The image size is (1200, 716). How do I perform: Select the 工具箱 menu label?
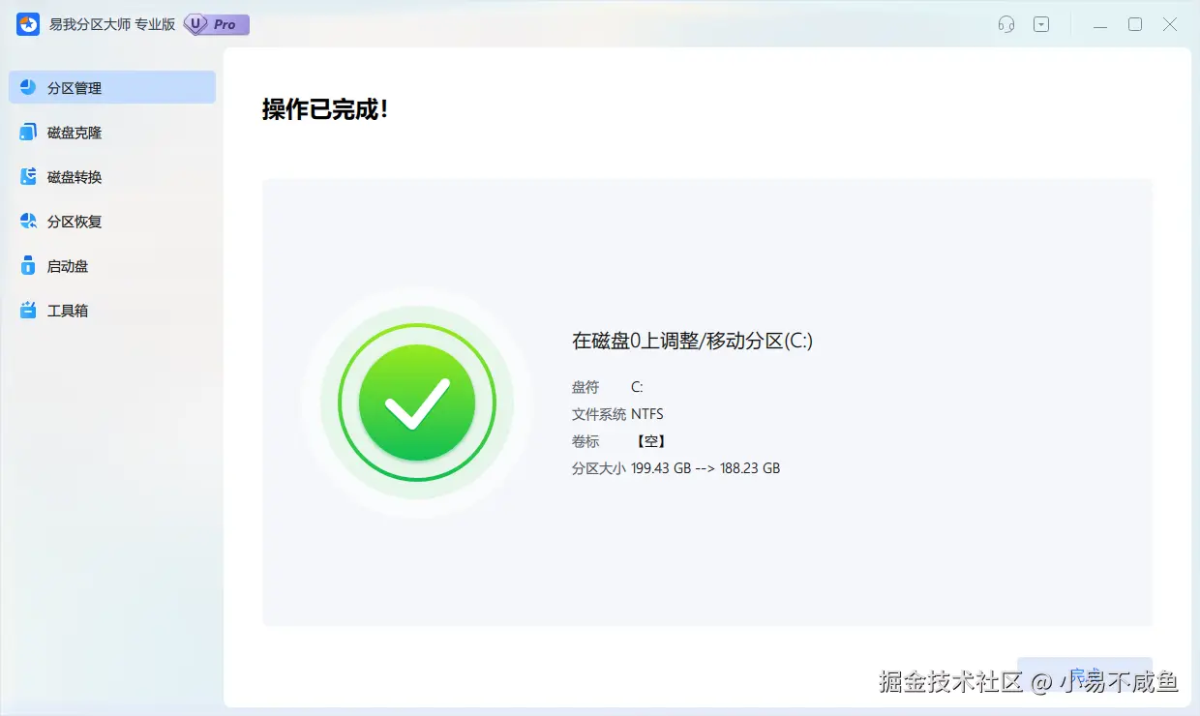coord(68,311)
